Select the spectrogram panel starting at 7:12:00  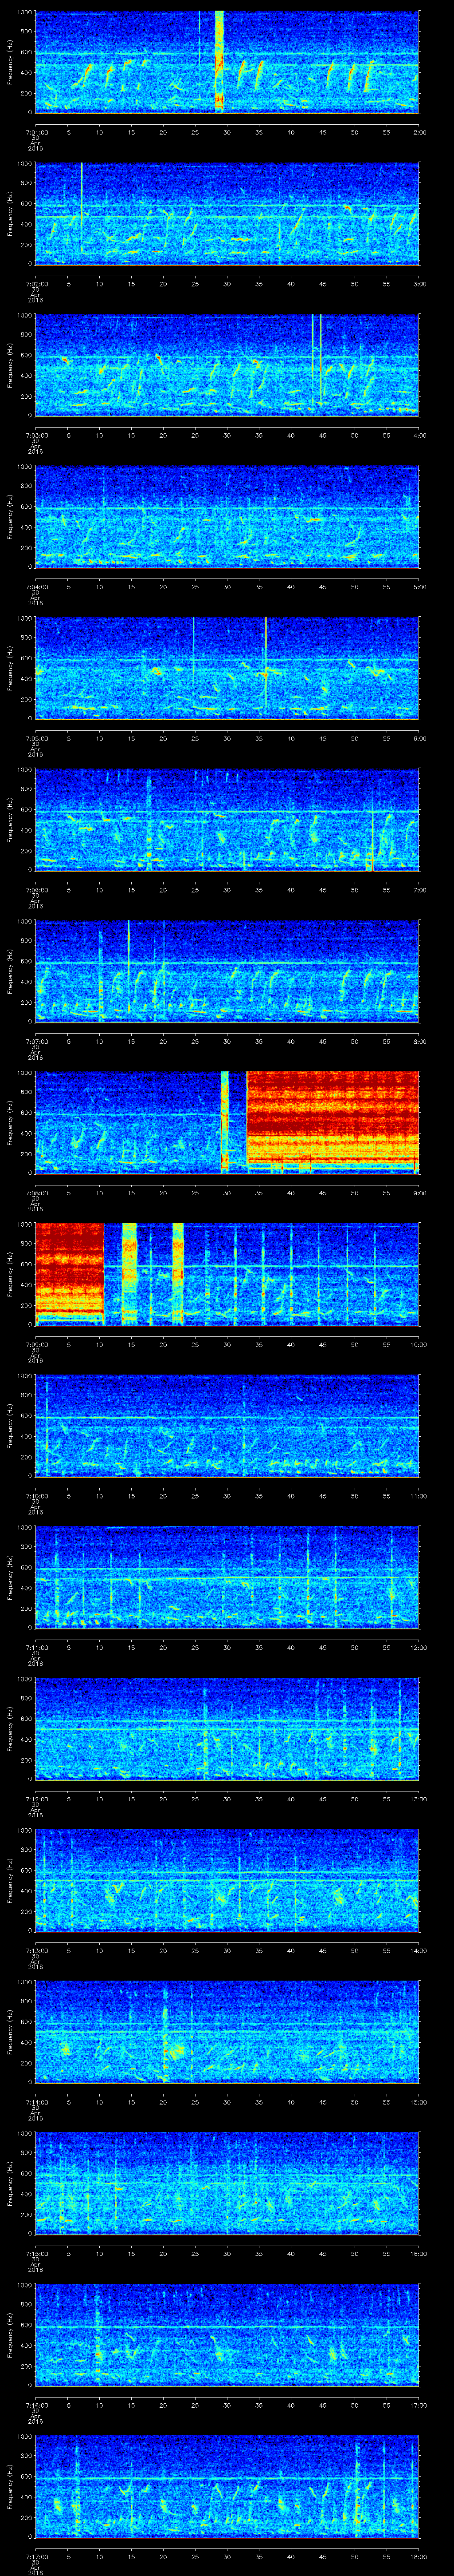coord(227,1728)
